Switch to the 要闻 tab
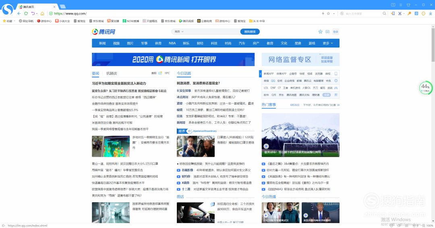 (95, 73)
